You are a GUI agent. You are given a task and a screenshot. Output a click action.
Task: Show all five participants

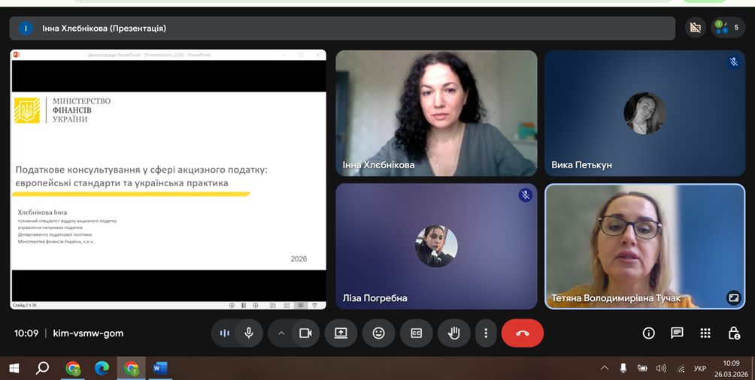pos(728,28)
